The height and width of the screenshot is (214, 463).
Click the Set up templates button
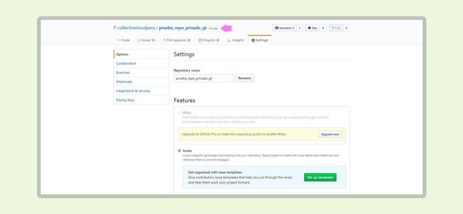pos(320,177)
